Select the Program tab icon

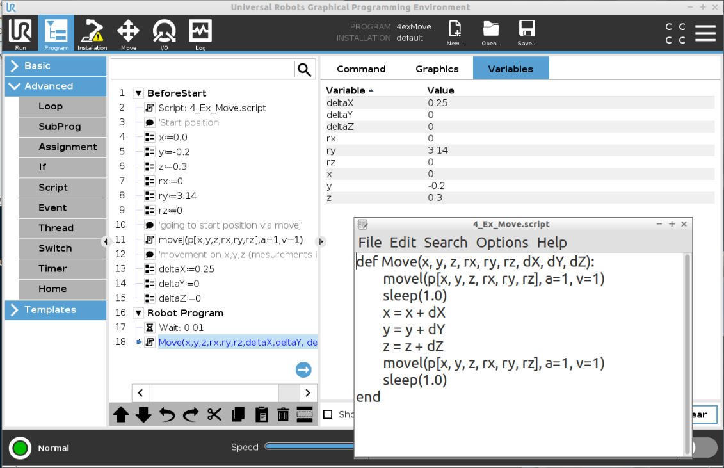[56, 34]
